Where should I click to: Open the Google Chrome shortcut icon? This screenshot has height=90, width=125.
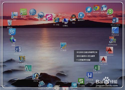(96, 8)
